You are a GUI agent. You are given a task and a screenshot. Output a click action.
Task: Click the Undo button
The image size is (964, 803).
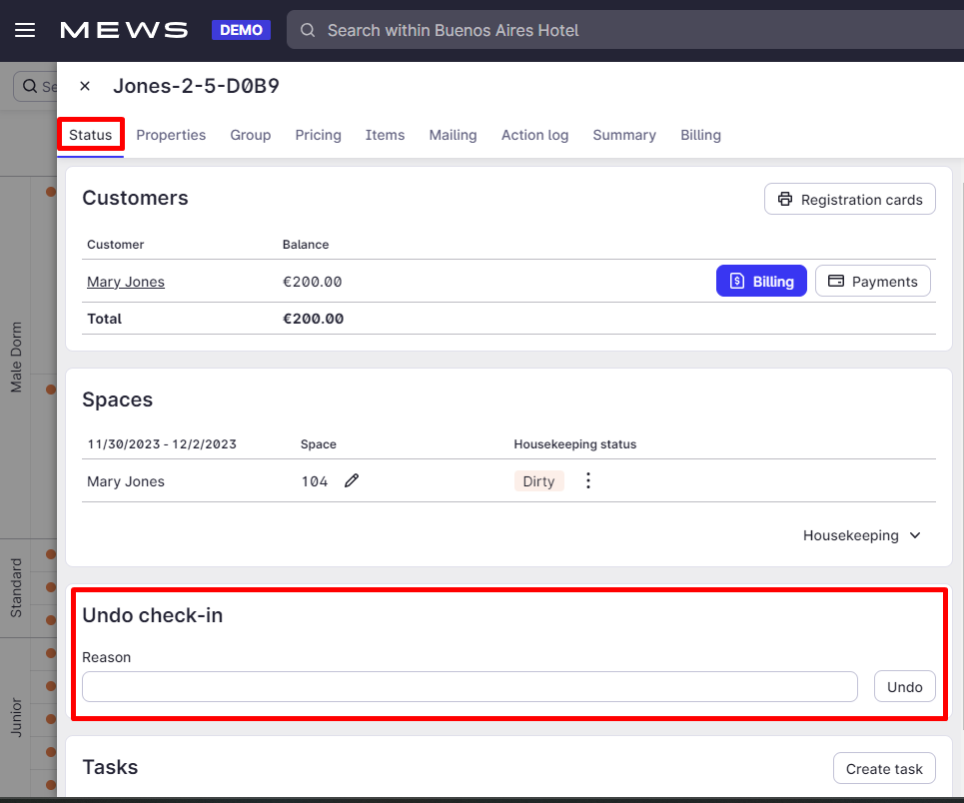tap(904, 687)
